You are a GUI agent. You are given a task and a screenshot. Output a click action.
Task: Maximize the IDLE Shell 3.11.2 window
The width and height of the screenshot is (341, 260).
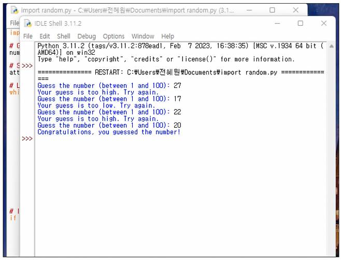pyautogui.click(x=300, y=23)
